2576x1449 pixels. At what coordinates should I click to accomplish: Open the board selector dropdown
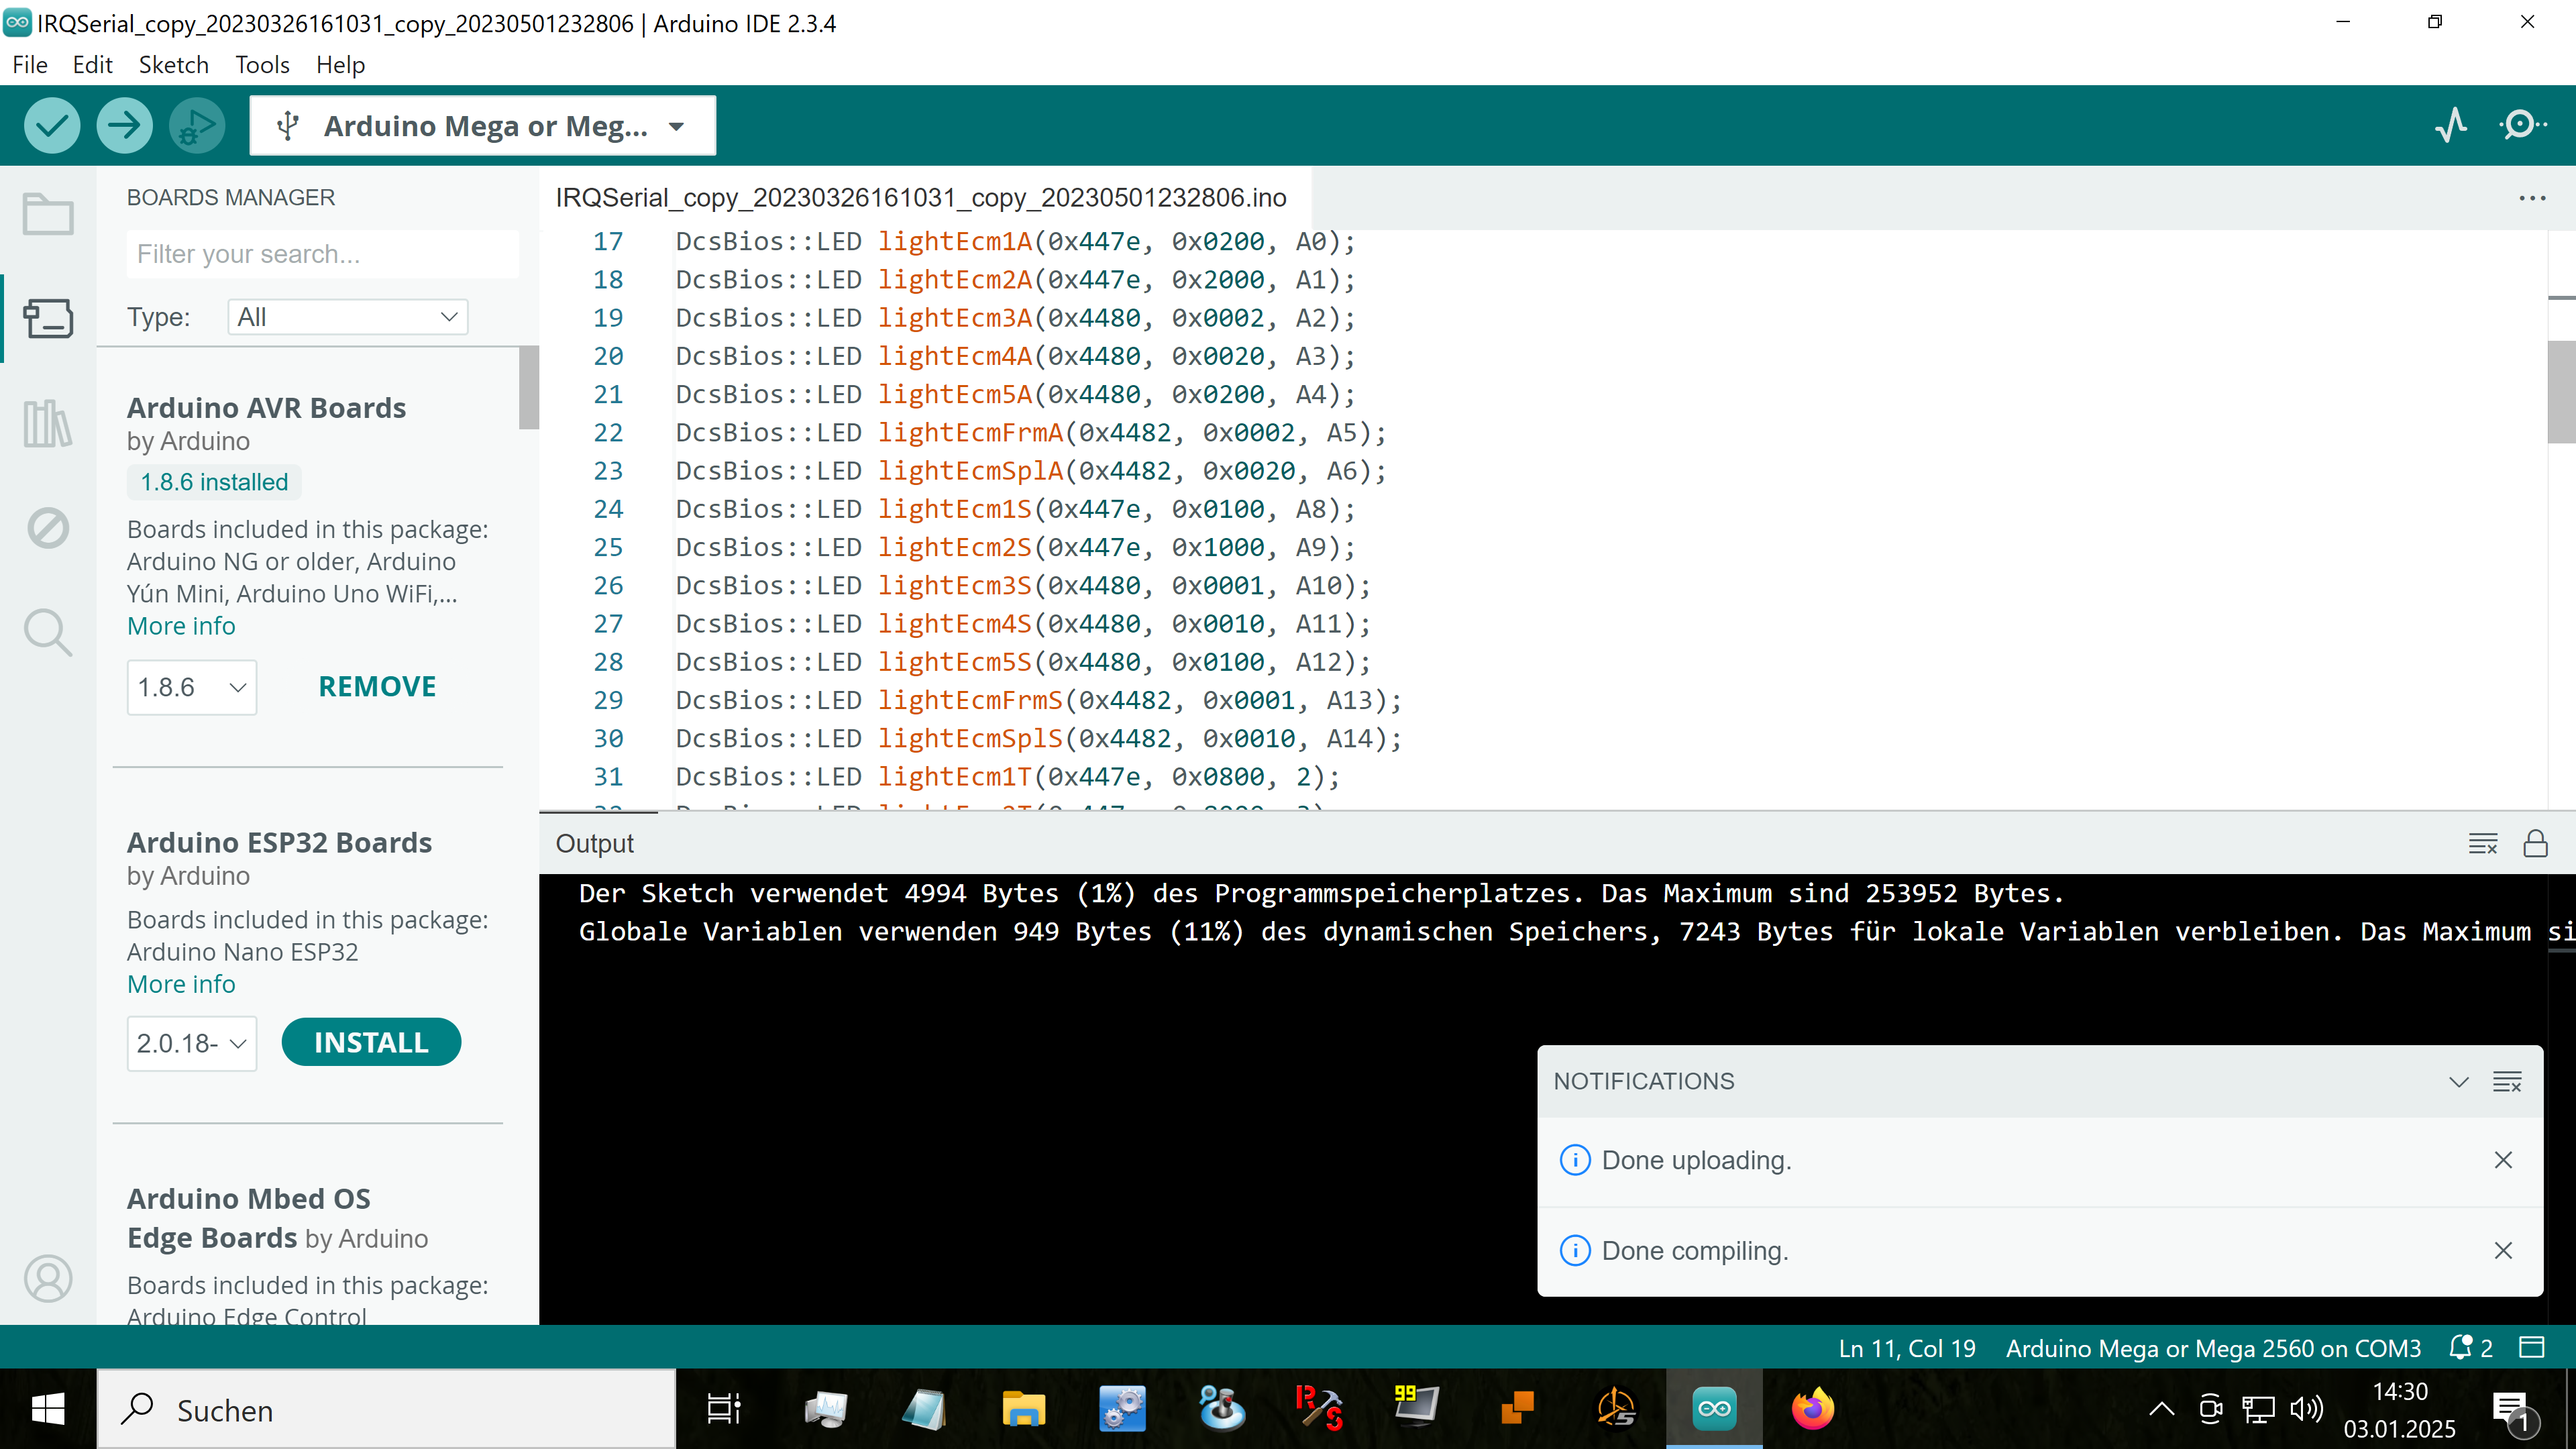pyautogui.click(x=482, y=126)
